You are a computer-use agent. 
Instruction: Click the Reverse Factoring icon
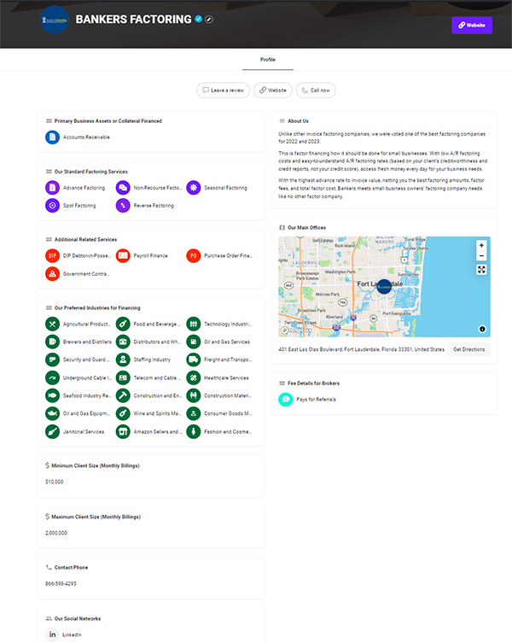point(123,205)
